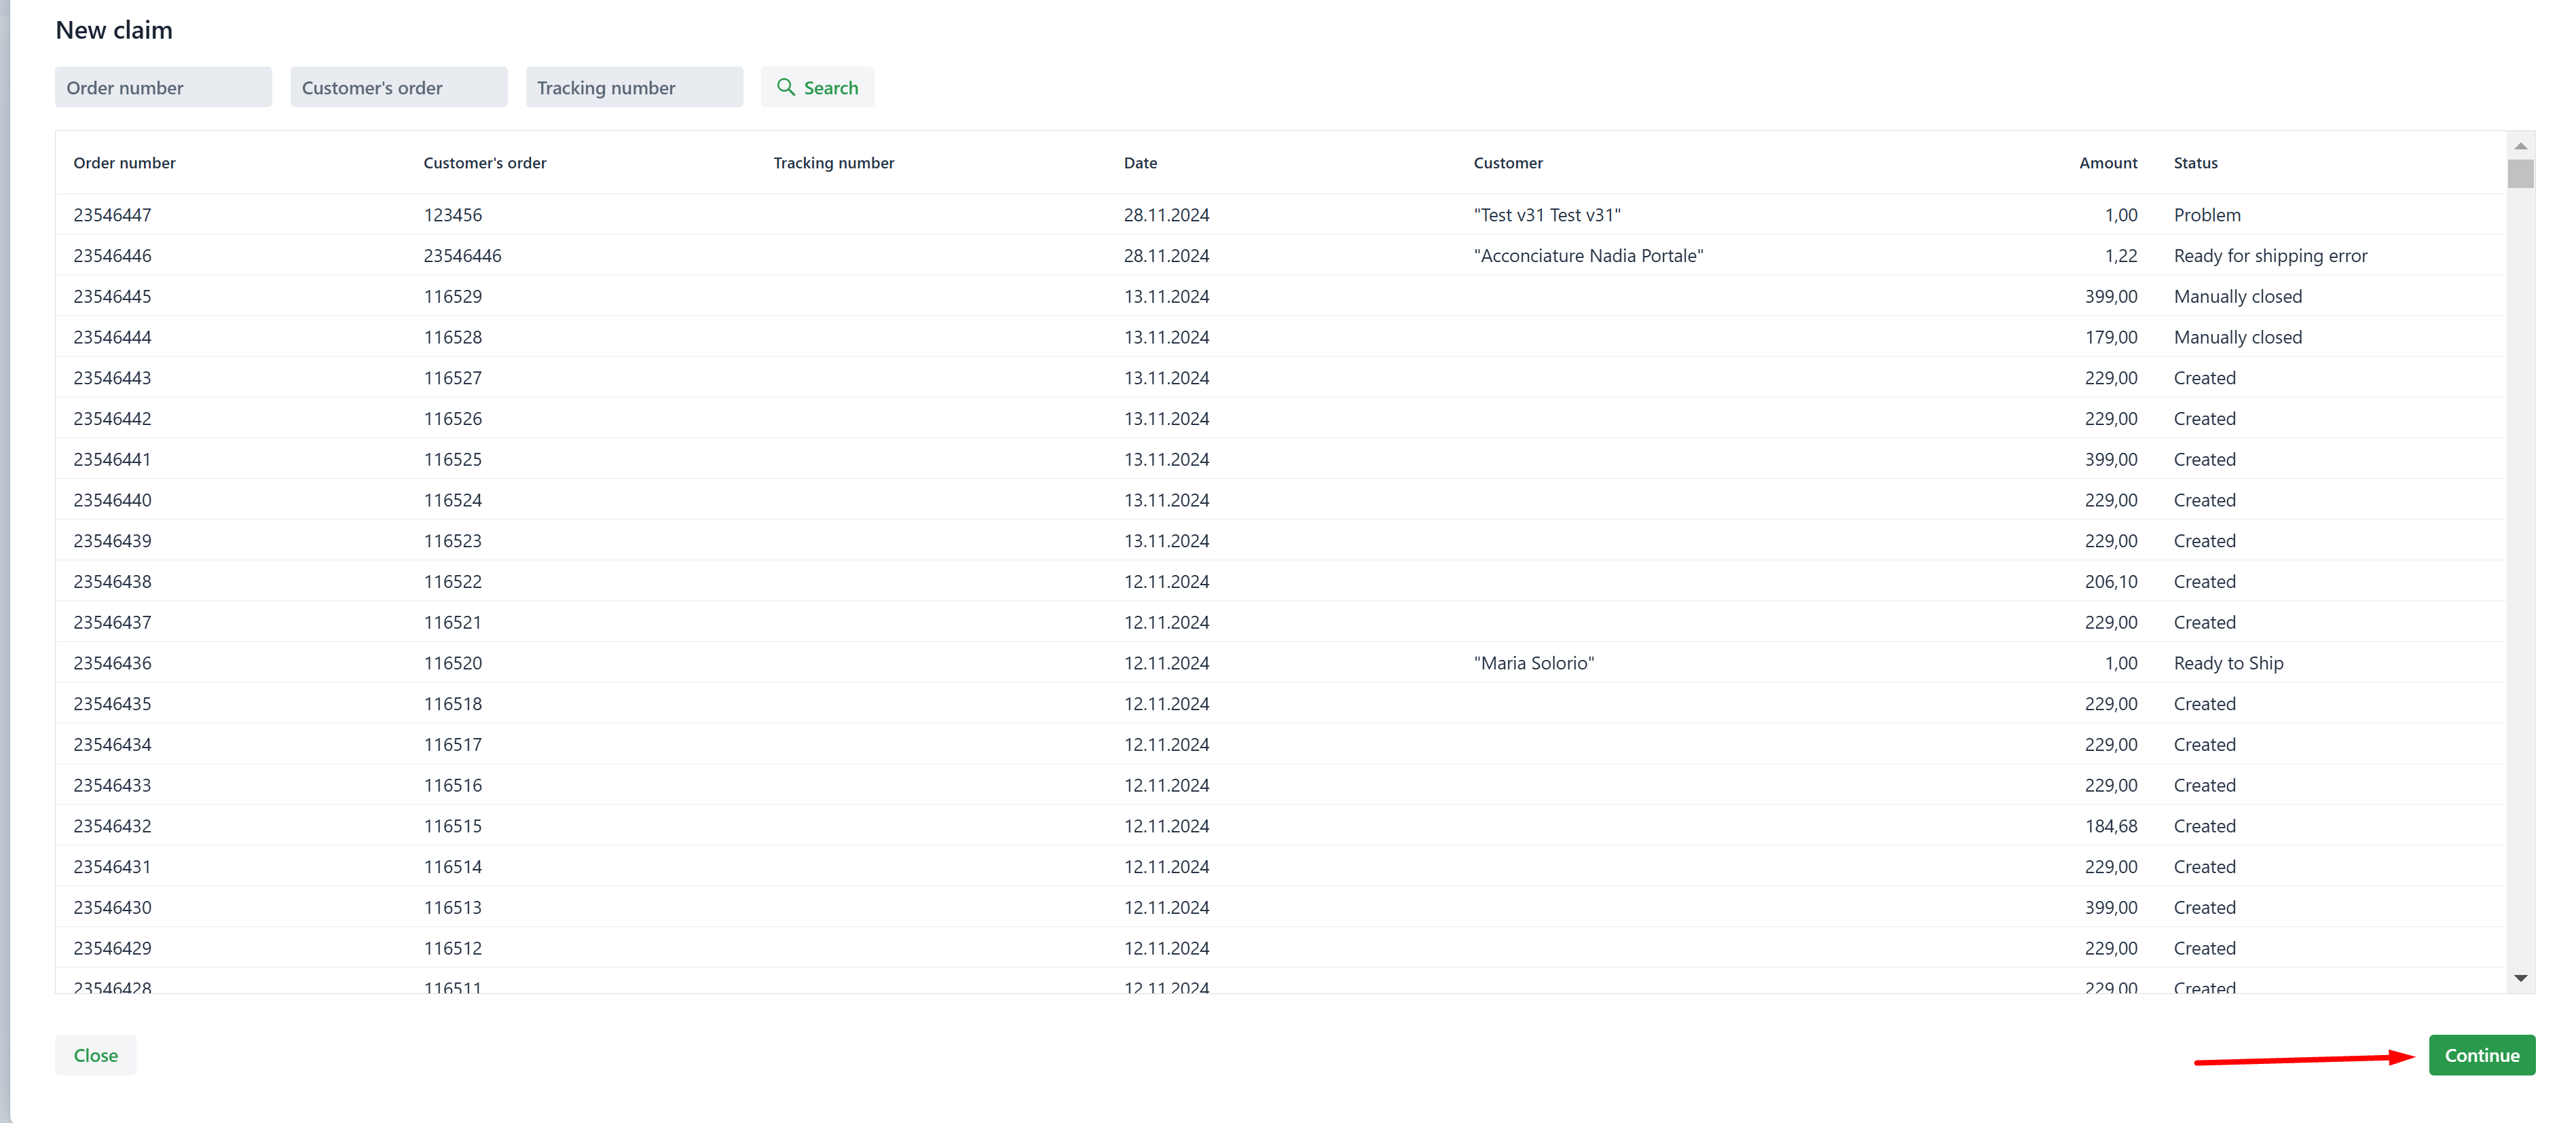
Task: Click the Tracking number search field
Action: tap(634, 87)
